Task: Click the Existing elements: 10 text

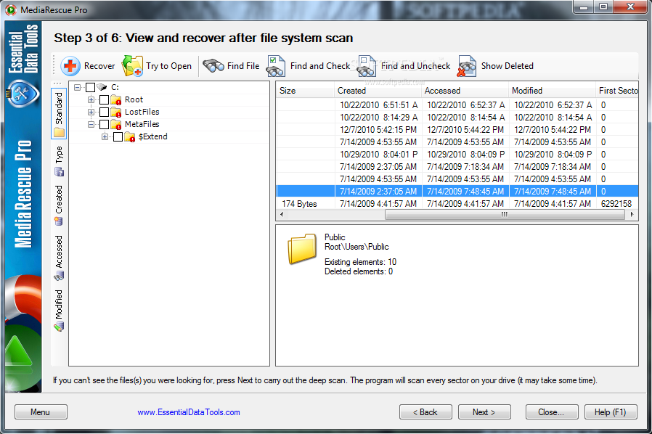Action: coord(361,262)
